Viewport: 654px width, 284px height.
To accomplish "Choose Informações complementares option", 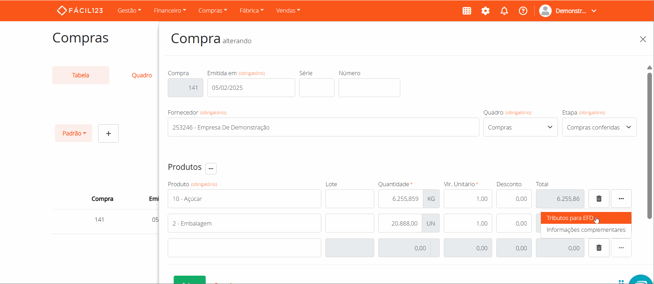I will pos(585,230).
